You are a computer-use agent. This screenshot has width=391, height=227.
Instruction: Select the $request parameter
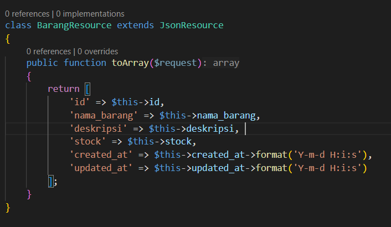pos(172,63)
